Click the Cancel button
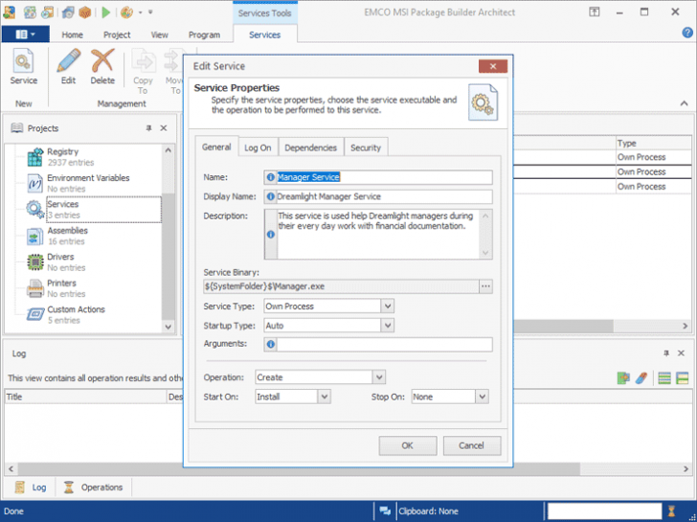Image resolution: width=697 pixels, height=522 pixels. 472,445
